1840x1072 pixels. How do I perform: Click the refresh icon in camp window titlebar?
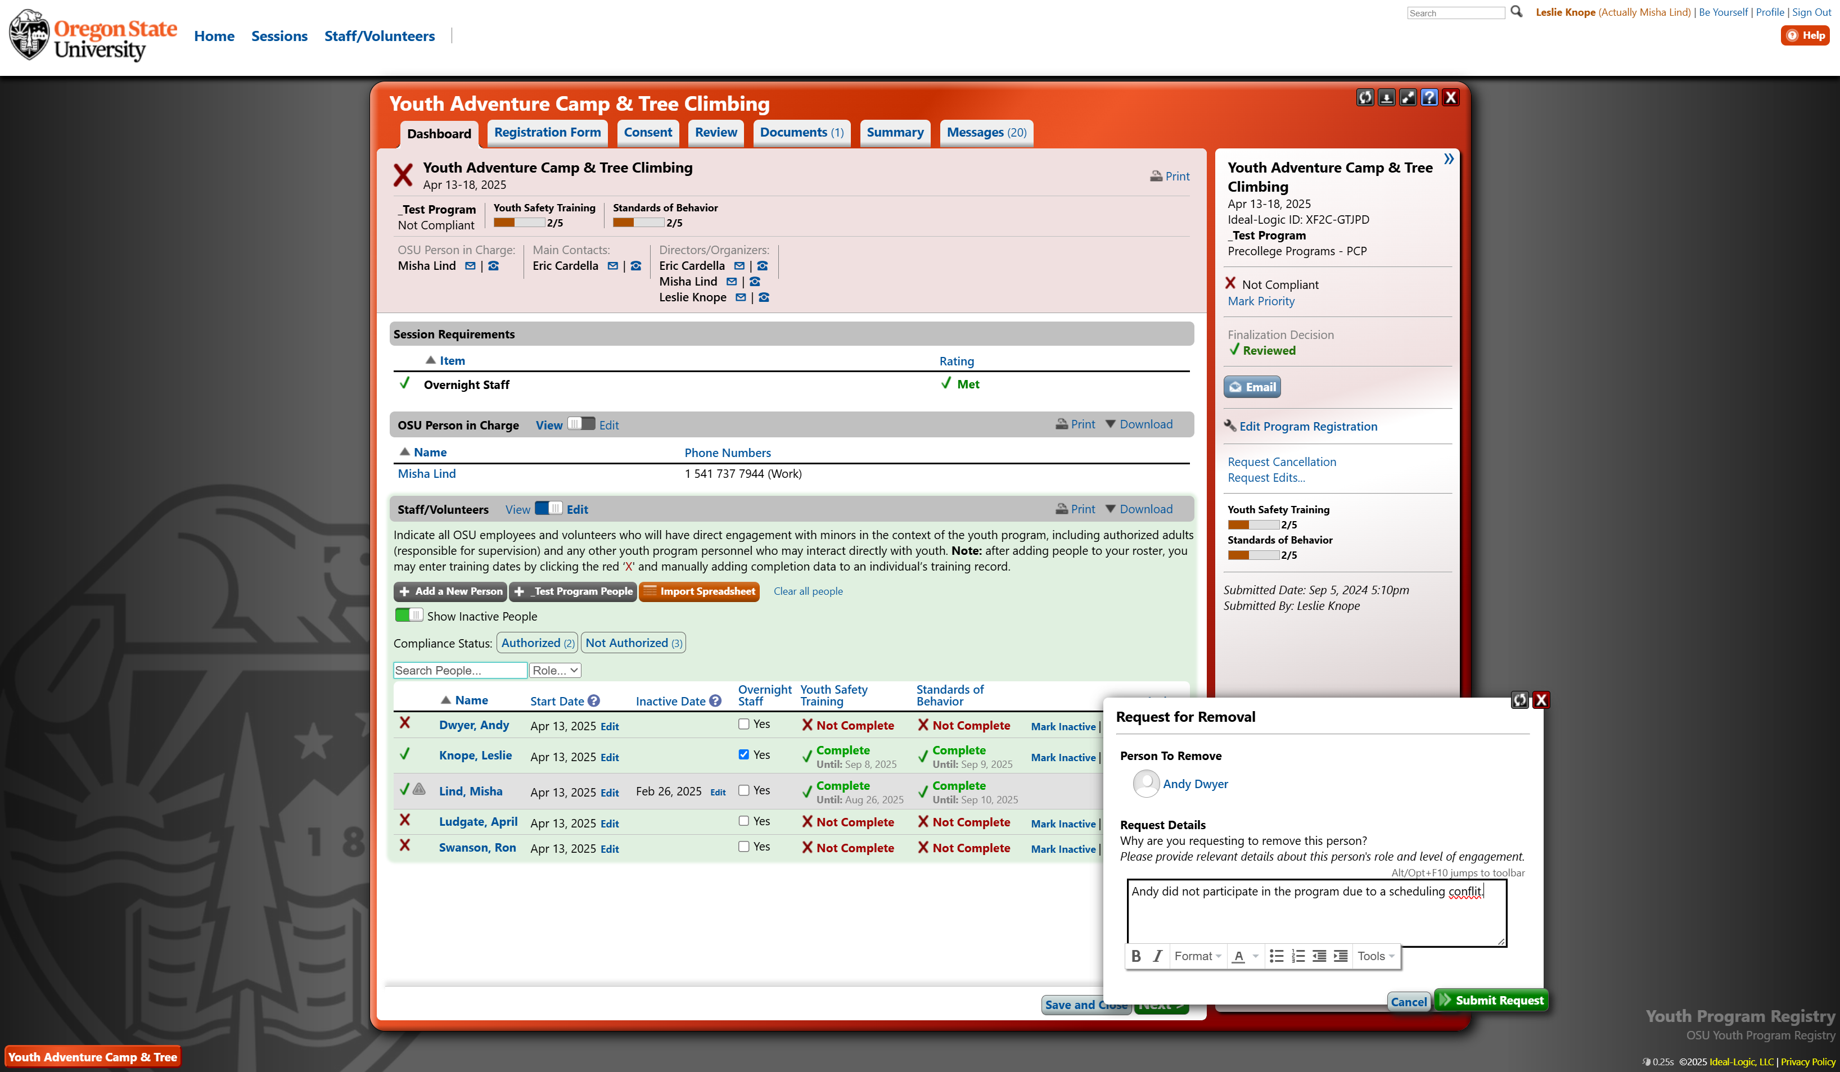coord(1365,98)
